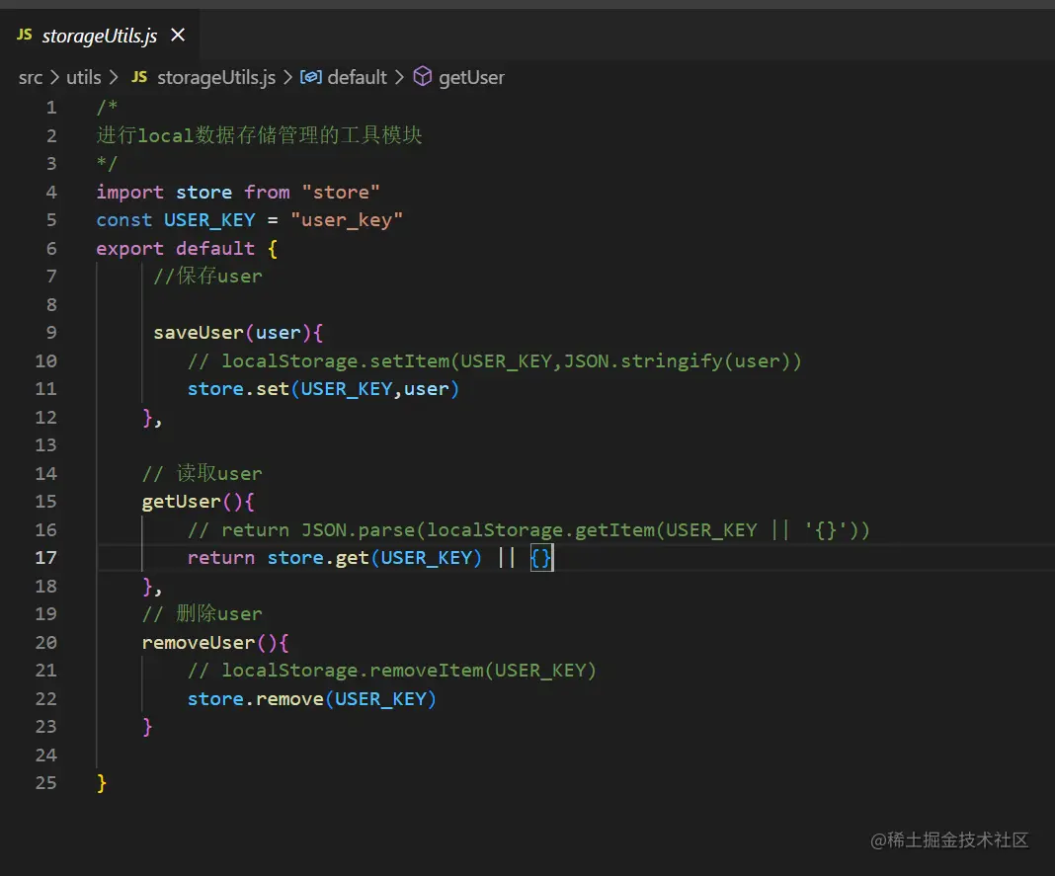Click export default on line 6
1055x876 pixels.
click(x=176, y=249)
